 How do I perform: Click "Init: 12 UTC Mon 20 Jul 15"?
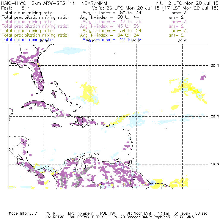186,3
